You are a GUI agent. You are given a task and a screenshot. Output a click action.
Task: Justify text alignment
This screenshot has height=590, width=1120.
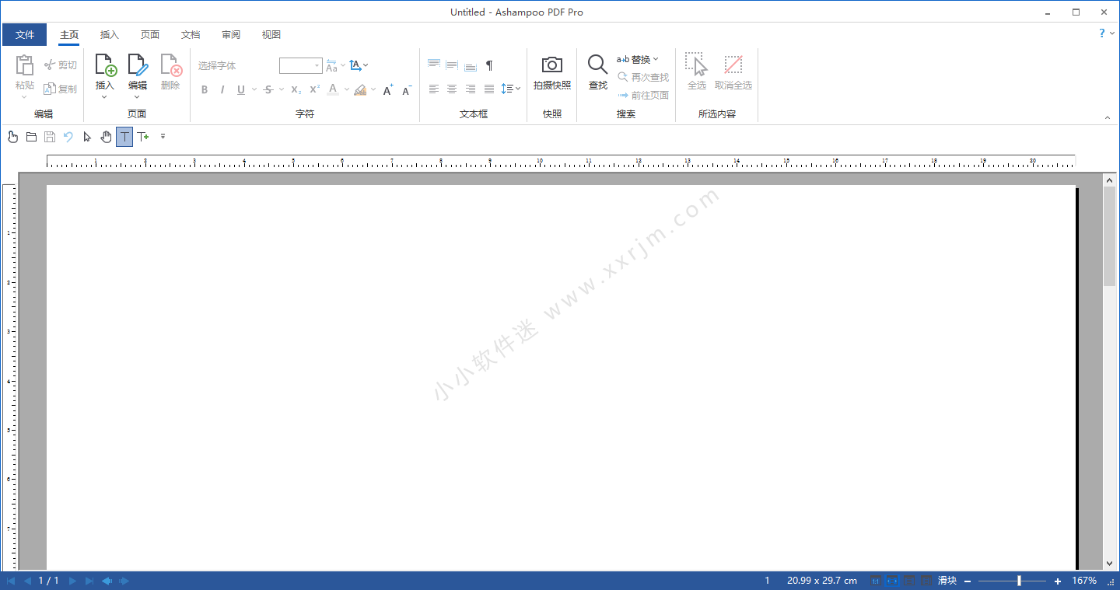pos(489,89)
